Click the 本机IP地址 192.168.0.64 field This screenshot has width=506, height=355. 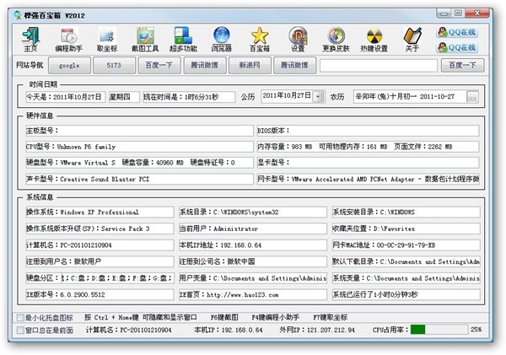[x=253, y=245]
